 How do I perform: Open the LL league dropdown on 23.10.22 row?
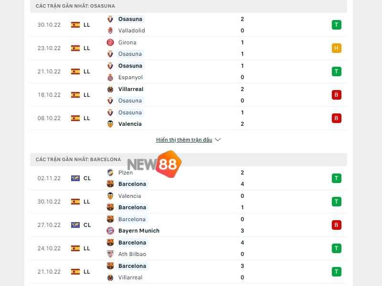[86, 48]
